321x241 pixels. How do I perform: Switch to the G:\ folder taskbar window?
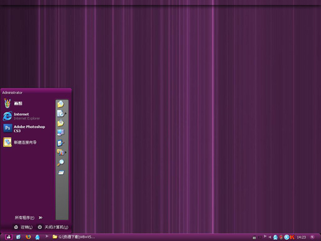point(73,237)
